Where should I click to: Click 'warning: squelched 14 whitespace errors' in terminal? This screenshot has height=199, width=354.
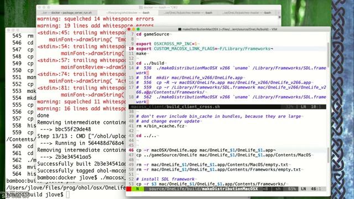(x=95, y=19)
